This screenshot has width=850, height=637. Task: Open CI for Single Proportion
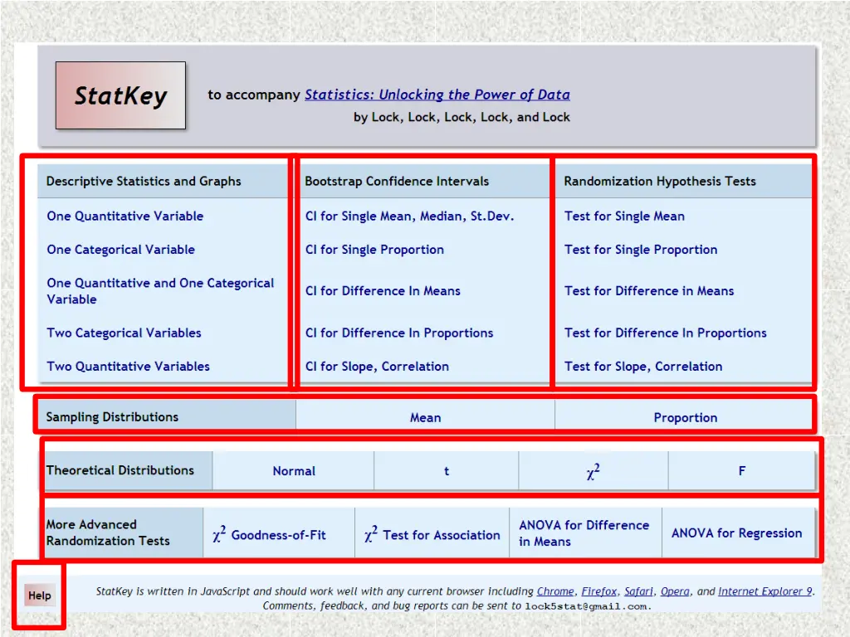click(374, 250)
